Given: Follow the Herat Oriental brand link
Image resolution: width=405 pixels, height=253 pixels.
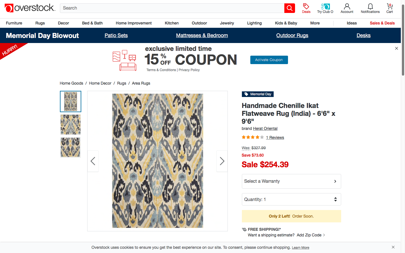Looking at the screenshot, I should pos(265,128).
